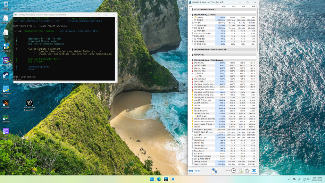
Task: Click HWiNFO sensor list vertical scrollbar
Action: point(257,30)
